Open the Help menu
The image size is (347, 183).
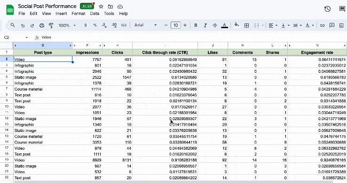pos(123,14)
